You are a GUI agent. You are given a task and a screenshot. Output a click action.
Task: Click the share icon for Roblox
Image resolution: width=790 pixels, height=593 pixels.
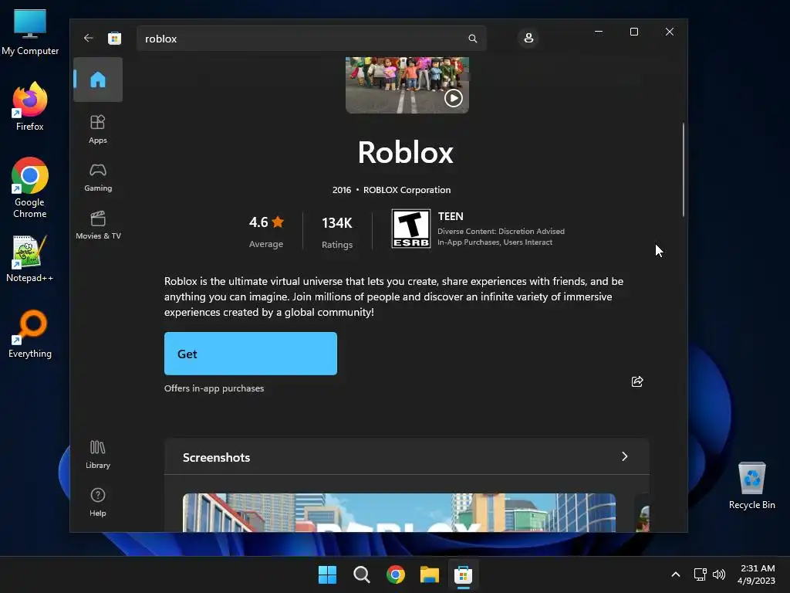(x=637, y=381)
